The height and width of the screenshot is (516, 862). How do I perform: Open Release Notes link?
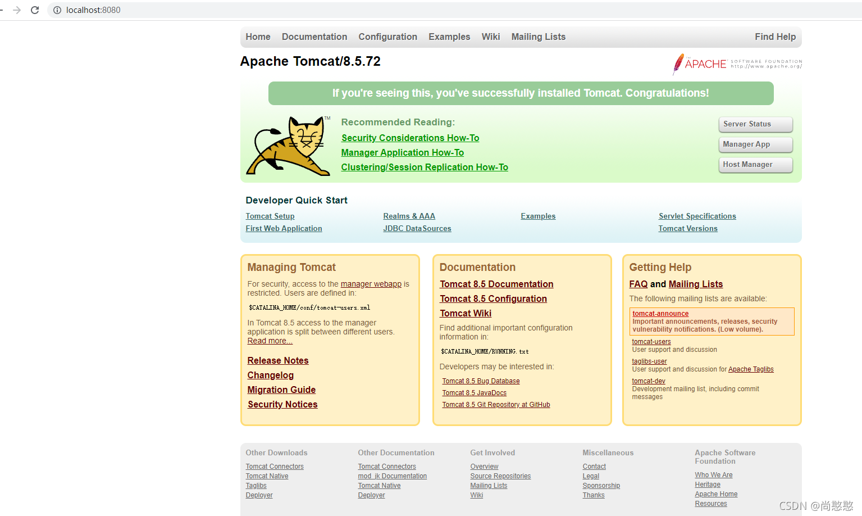278,360
